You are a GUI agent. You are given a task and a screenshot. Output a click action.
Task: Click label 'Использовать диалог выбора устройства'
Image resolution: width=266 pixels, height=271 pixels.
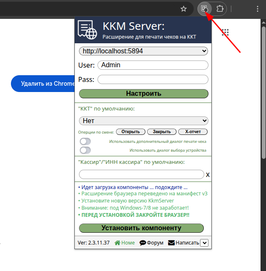pyautogui.click(x=168, y=150)
